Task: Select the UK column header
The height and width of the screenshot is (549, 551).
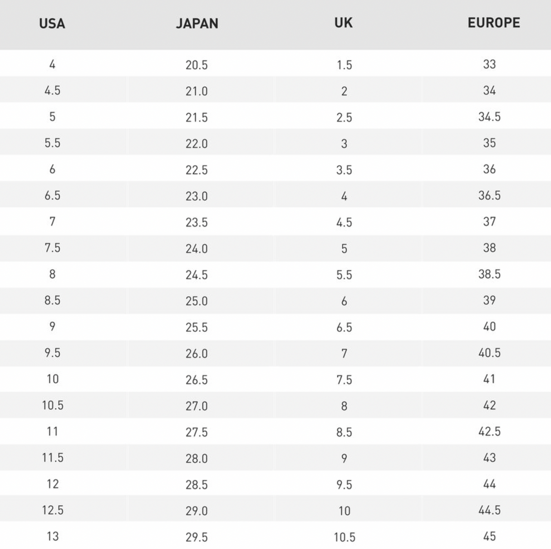Action: (x=344, y=23)
